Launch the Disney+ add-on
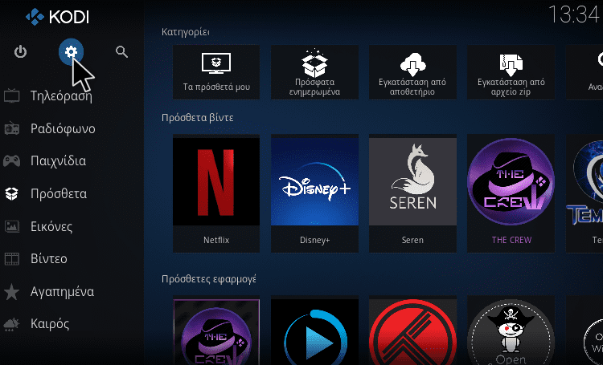 click(x=314, y=193)
